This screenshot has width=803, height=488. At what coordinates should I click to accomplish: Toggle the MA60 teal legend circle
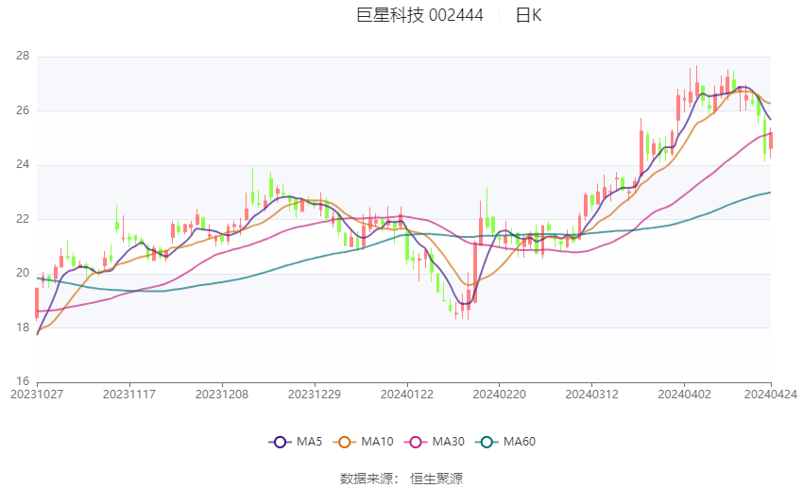pos(487,442)
